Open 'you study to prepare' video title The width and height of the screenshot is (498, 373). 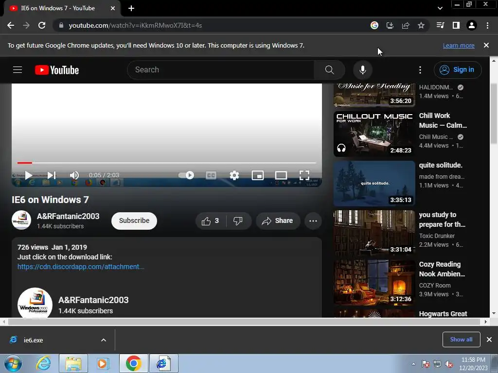(x=442, y=220)
